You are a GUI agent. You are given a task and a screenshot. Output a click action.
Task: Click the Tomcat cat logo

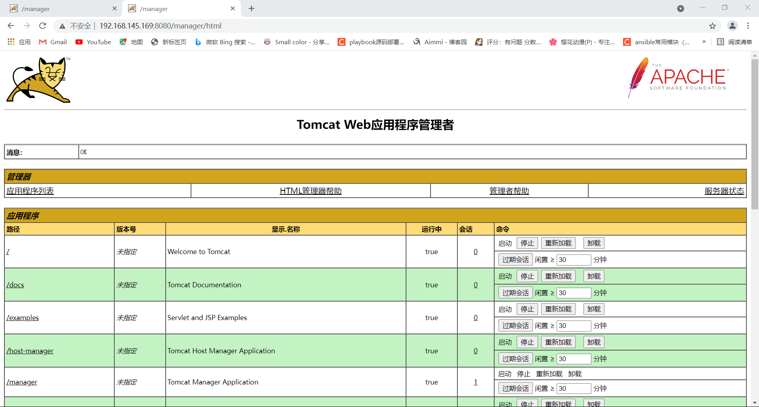pyautogui.click(x=39, y=80)
